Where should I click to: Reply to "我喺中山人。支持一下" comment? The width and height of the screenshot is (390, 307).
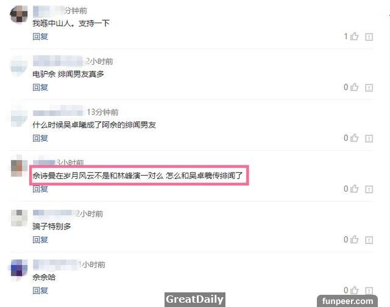pyautogui.click(x=40, y=37)
